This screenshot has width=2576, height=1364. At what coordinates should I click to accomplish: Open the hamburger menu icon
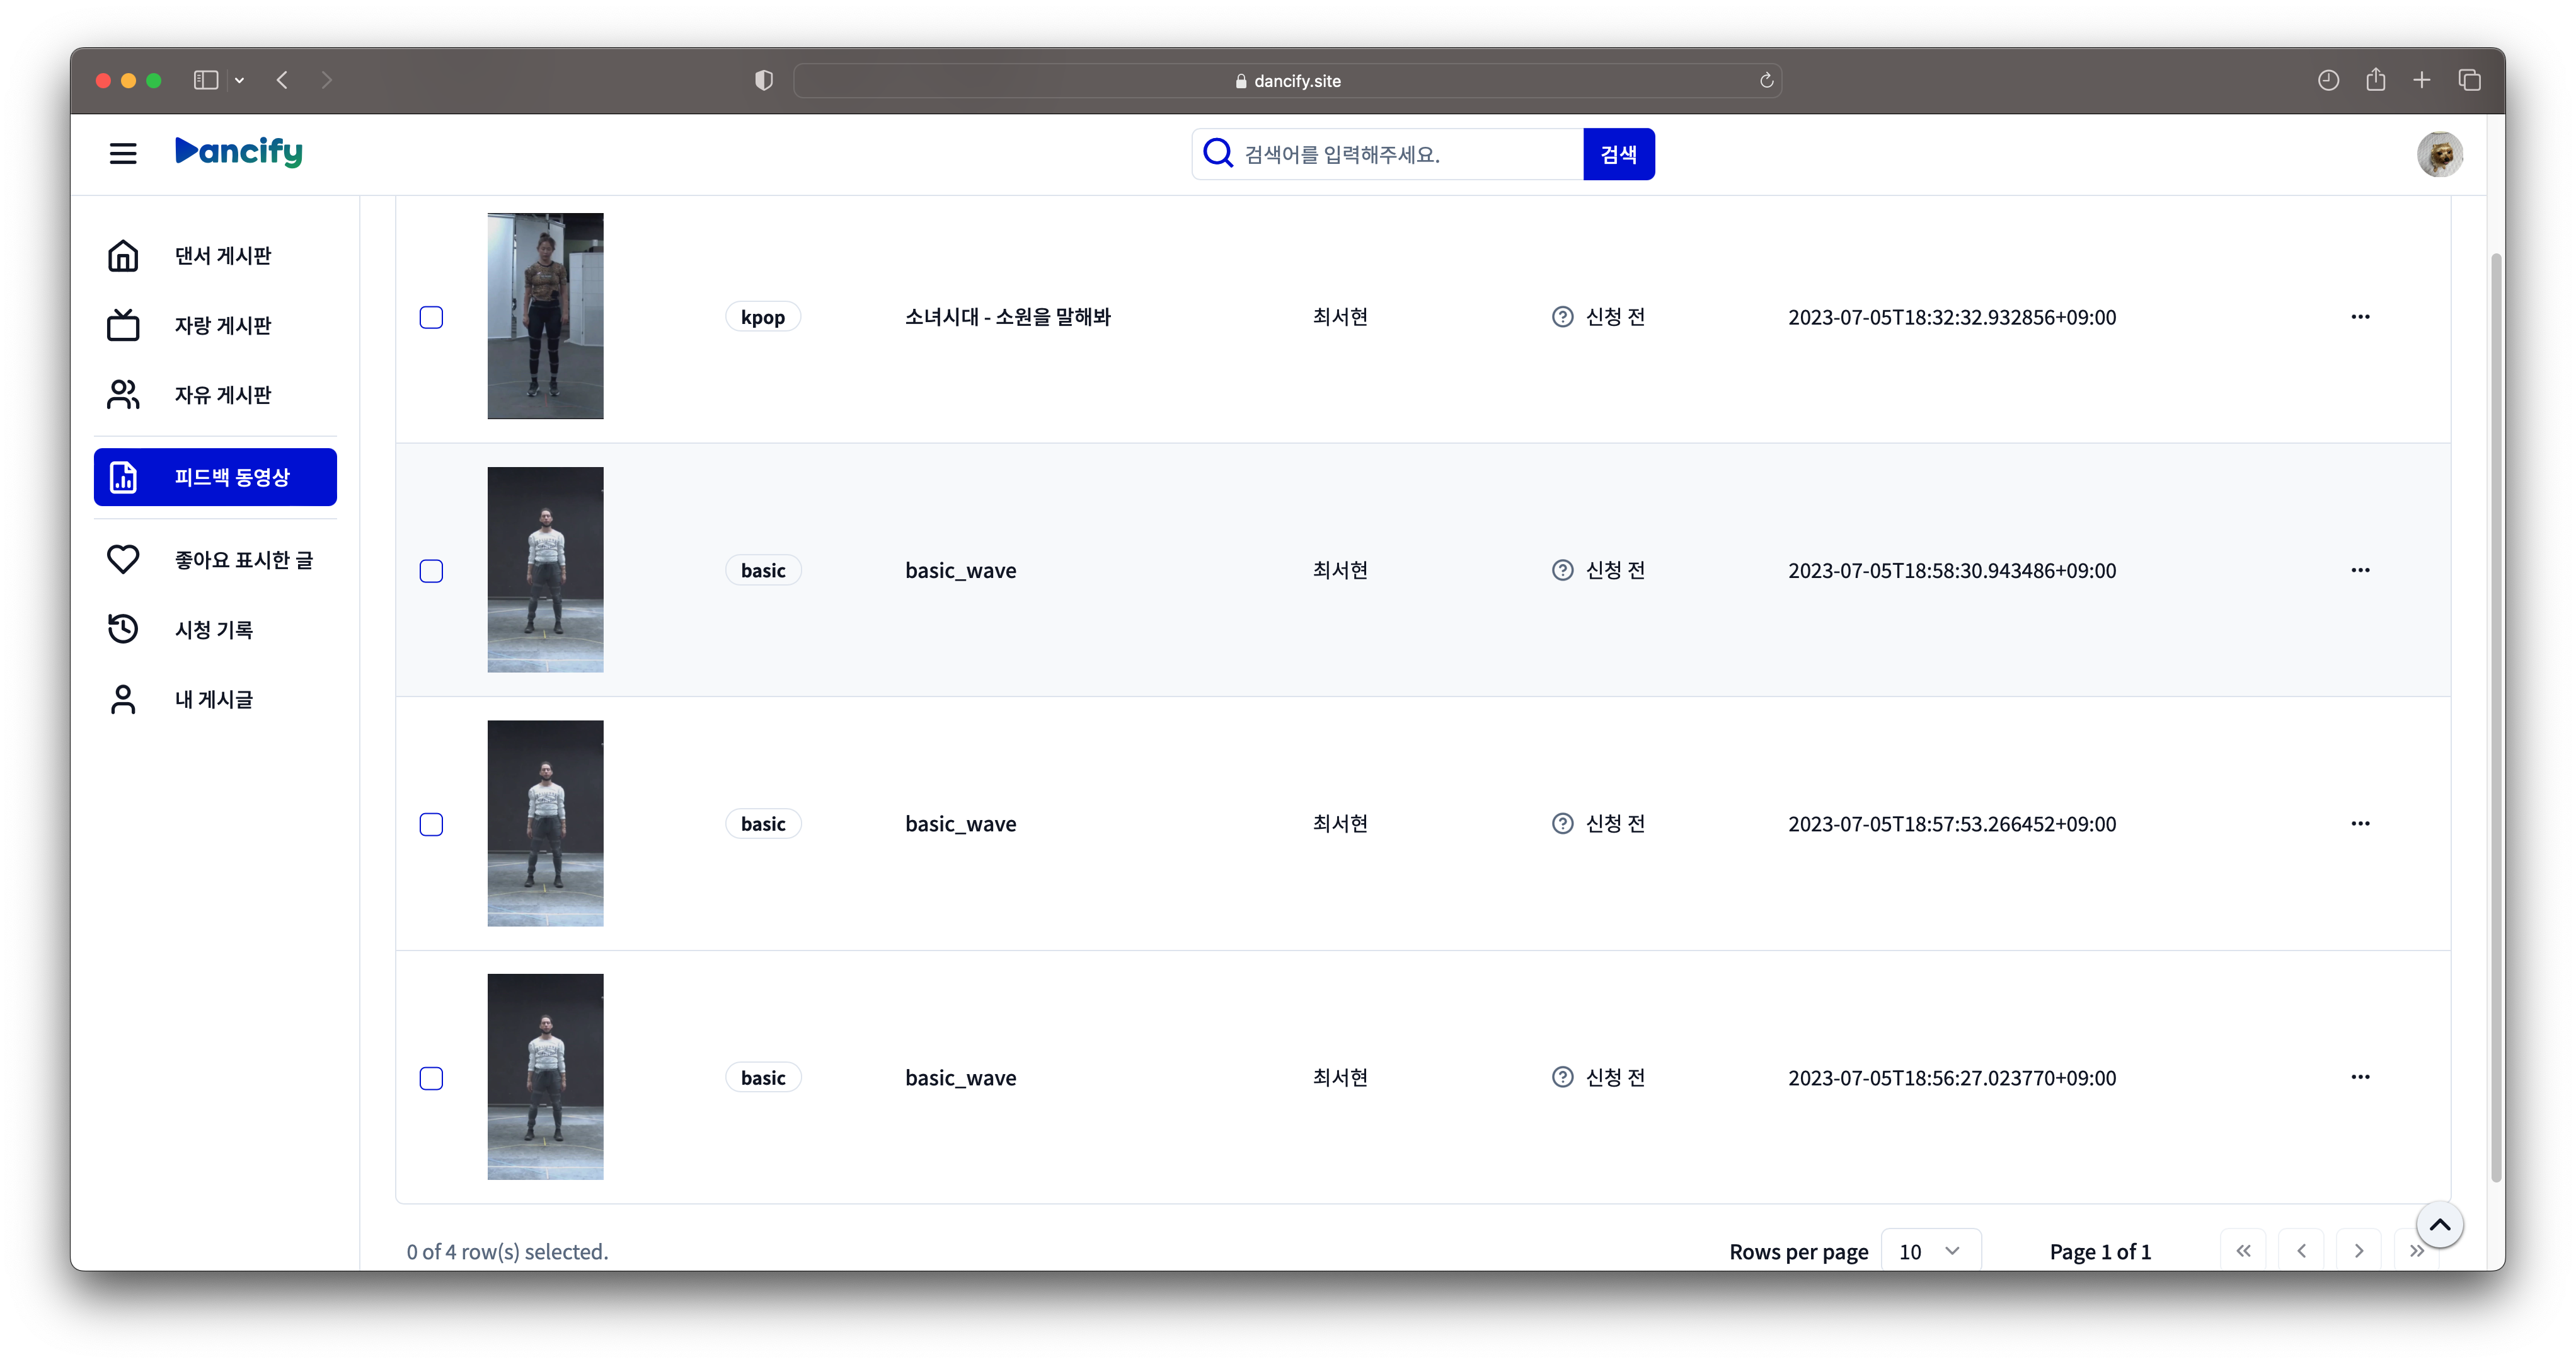123,153
